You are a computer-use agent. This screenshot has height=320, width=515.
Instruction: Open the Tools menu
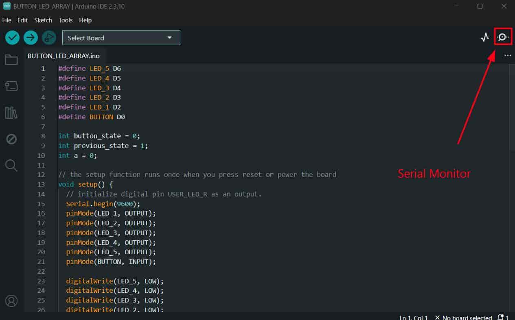tap(66, 20)
